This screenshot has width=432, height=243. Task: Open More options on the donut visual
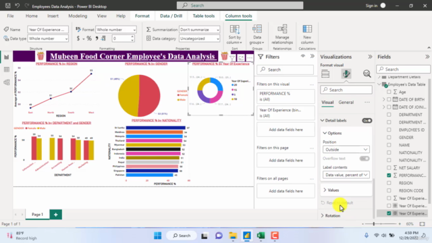pyautogui.click(x=250, y=58)
